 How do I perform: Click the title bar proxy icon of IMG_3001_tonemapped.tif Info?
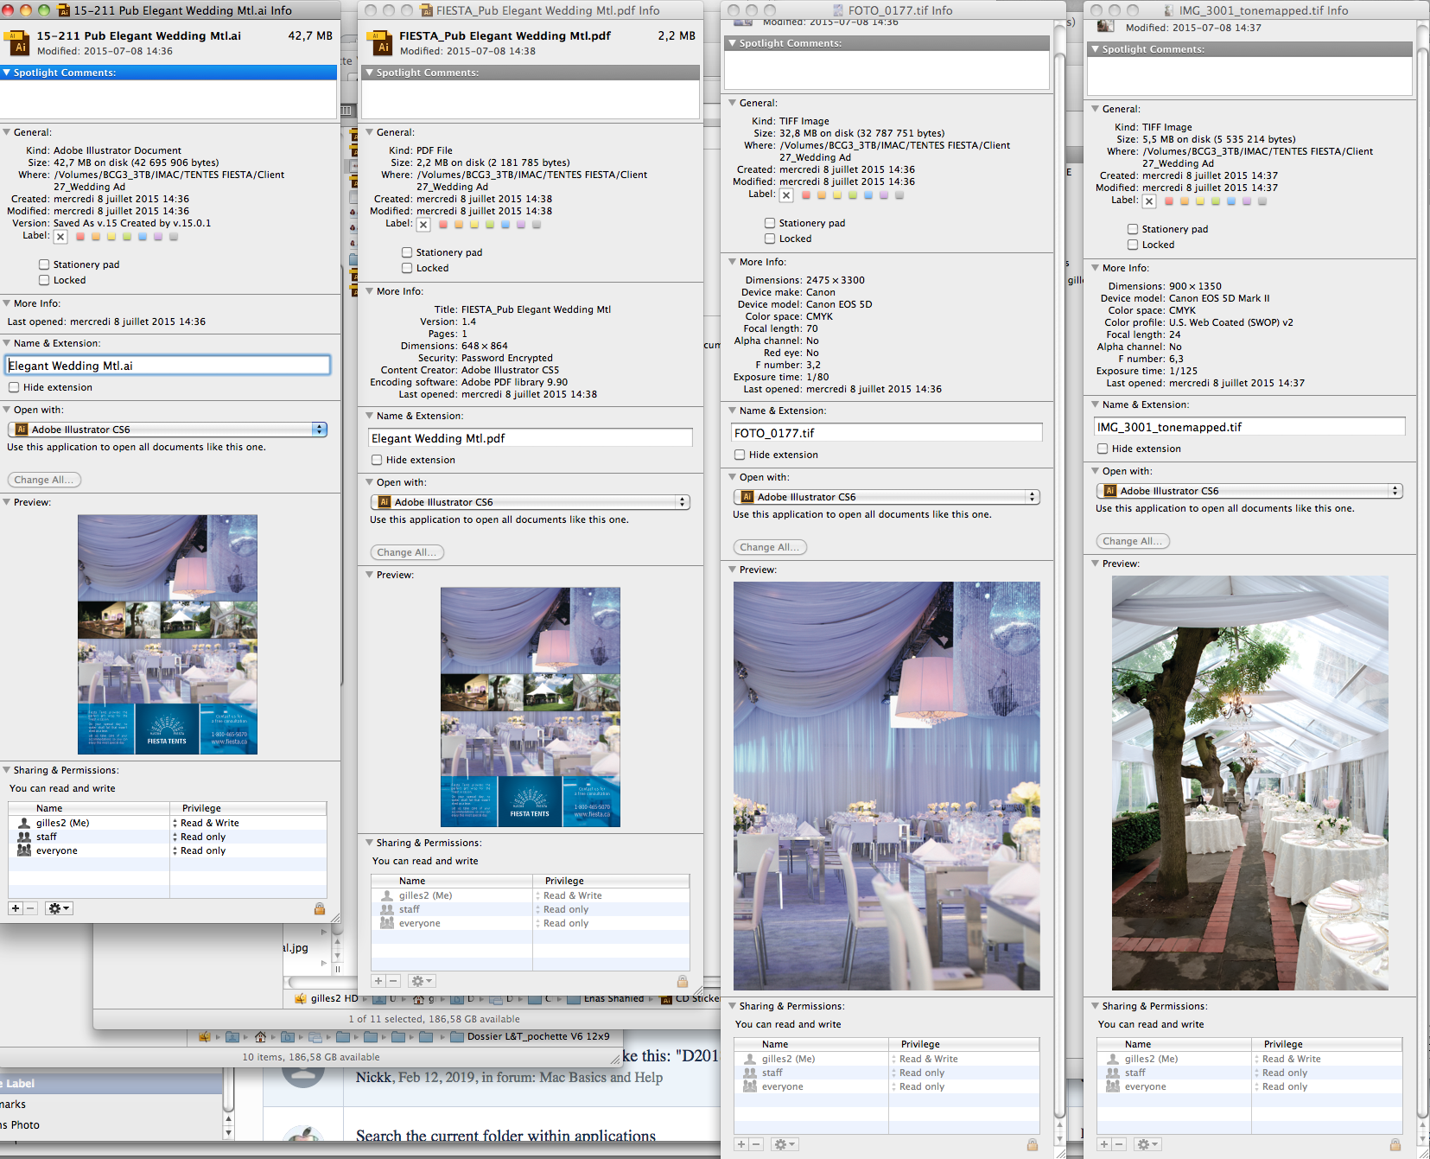coord(1169,10)
